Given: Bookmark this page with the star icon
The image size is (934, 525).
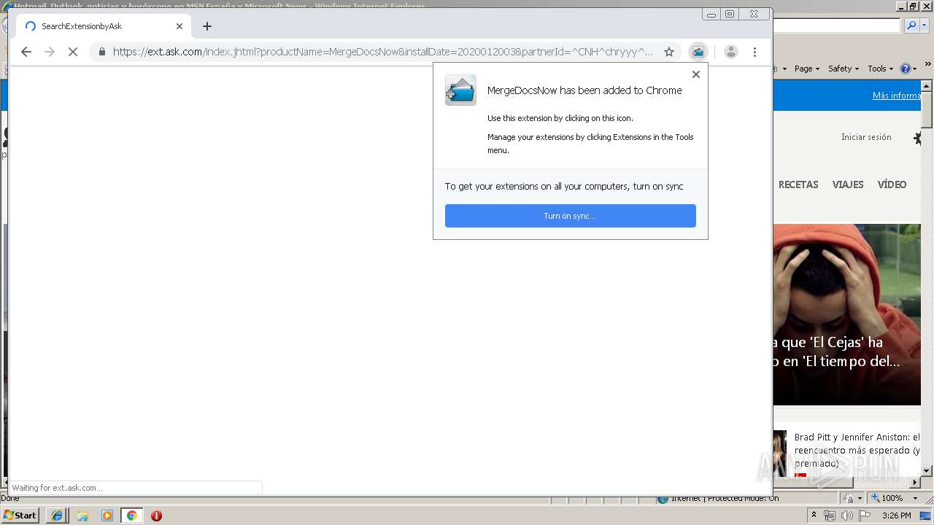Looking at the screenshot, I should pyautogui.click(x=668, y=52).
